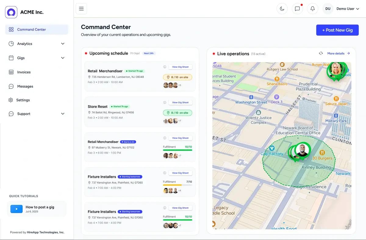Open the More details link
The height and width of the screenshot is (240, 366).
(x=338, y=53)
